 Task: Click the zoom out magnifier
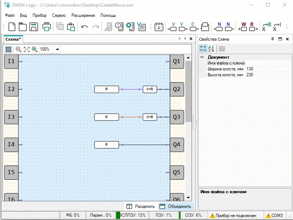pos(18,49)
